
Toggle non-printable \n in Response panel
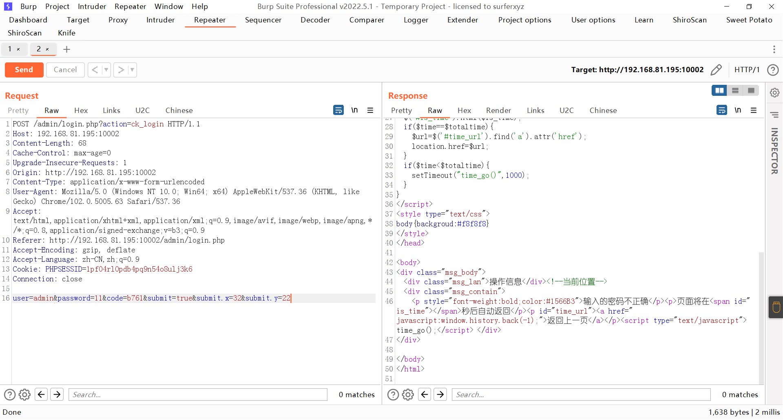tap(738, 110)
